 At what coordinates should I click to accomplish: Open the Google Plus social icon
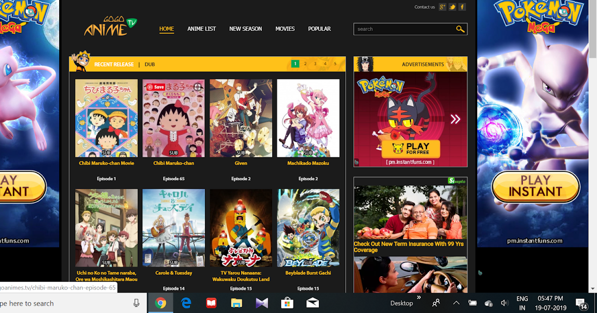pos(442,7)
